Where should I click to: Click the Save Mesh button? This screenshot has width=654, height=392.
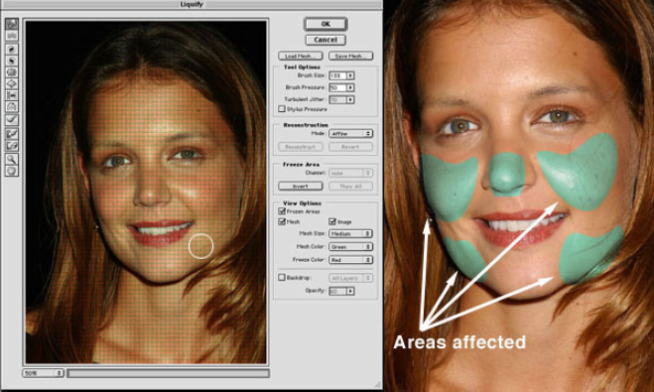coord(350,56)
